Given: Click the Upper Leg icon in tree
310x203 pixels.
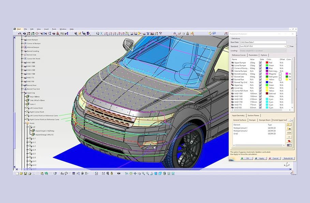Looking at the screenshot, I should click(25, 93).
